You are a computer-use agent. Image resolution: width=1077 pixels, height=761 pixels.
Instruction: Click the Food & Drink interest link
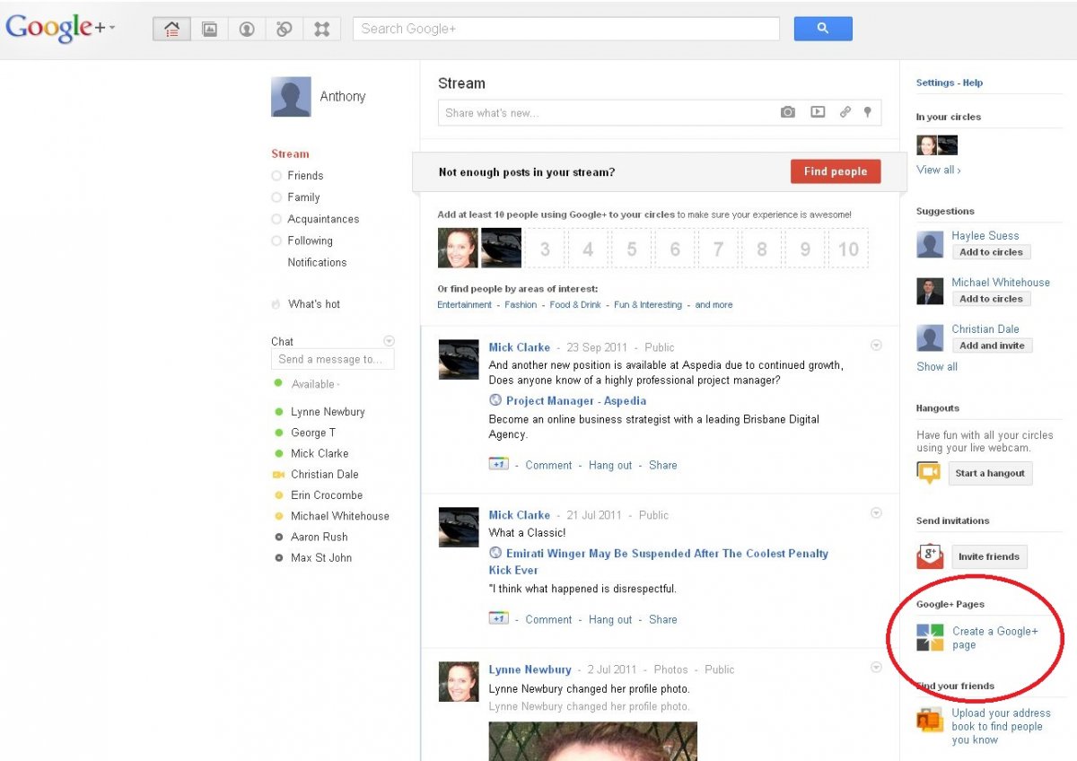pos(575,305)
